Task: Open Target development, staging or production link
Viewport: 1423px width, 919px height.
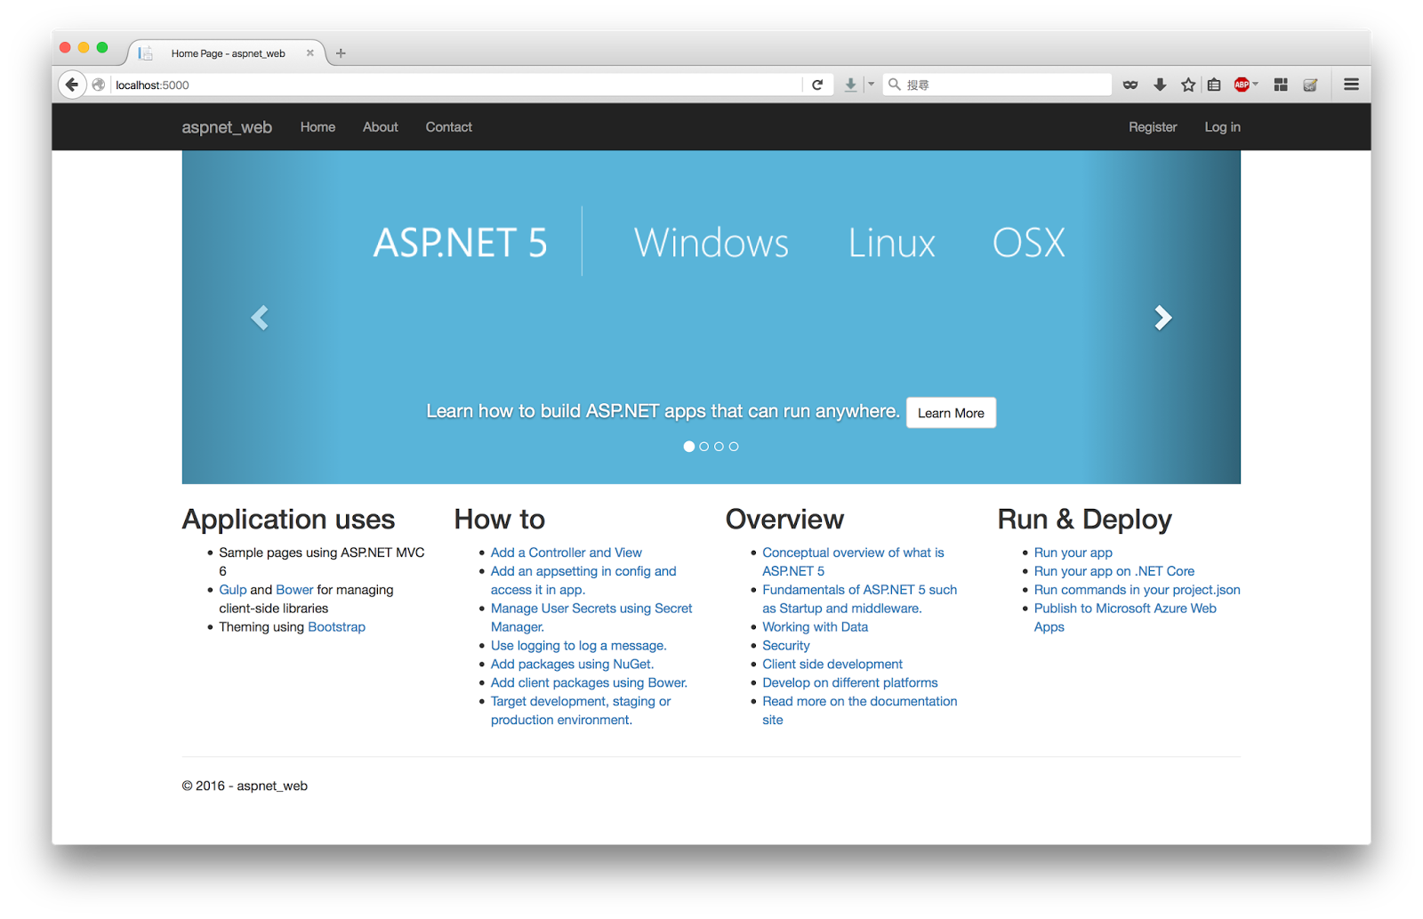Action: pos(581,710)
